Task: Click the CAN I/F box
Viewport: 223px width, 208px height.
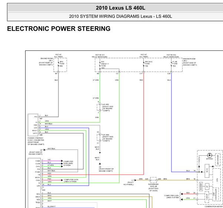Action: point(207,197)
